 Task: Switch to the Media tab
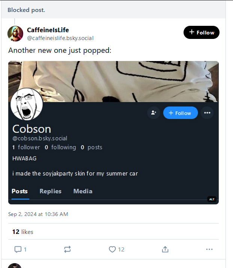[83, 191]
